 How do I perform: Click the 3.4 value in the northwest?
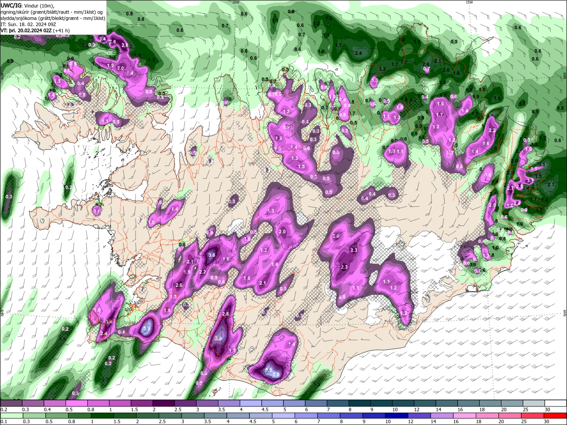102,39
